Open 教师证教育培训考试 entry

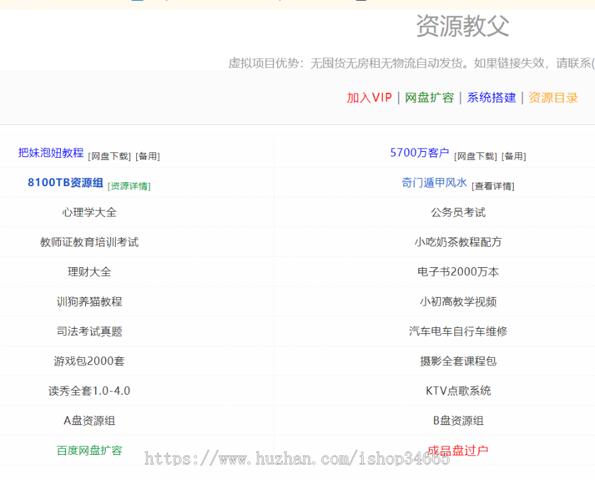(x=89, y=242)
